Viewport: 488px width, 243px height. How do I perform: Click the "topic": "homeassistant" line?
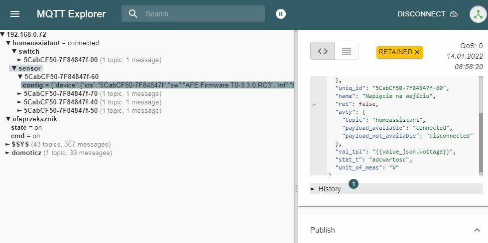(383, 120)
